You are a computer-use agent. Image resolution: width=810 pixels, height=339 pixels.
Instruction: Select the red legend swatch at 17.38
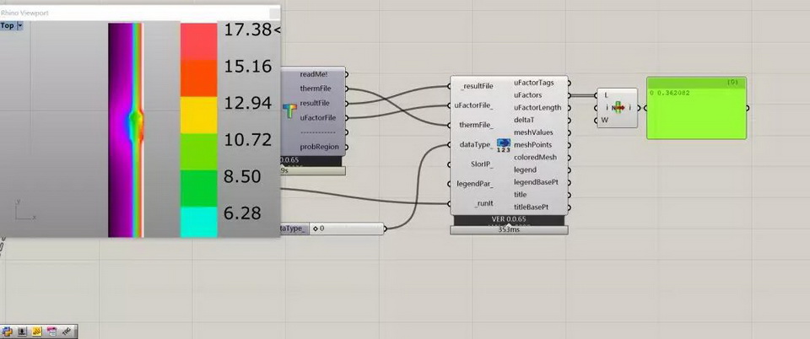tap(198, 40)
